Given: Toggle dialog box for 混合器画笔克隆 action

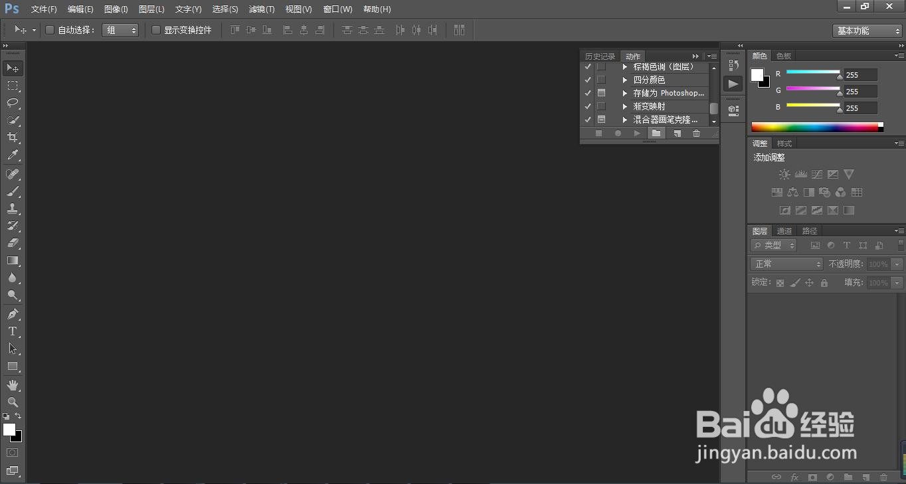Looking at the screenshot, I should coord(601,120).
